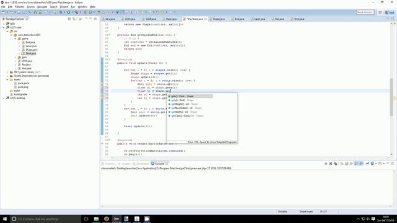Open the Refactor menu
This screenshot has height=223, width=397.
[x=19, y=7]
